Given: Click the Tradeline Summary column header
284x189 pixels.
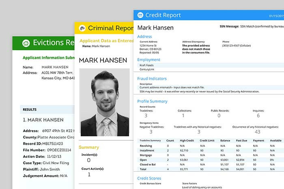Looking at the screenshot, I should [x=151, y=140].
